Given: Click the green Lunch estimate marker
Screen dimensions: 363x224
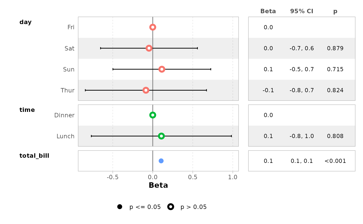Looking at the screenshot, I should tap(161, 136).
